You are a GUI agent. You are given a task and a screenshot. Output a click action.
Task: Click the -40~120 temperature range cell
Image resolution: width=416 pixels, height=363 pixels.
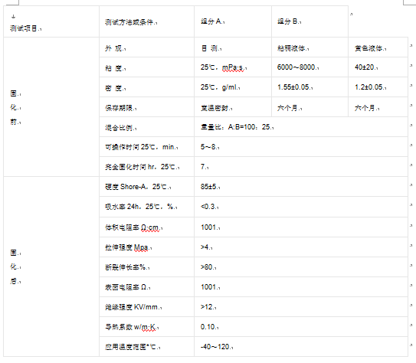point(301,347)
